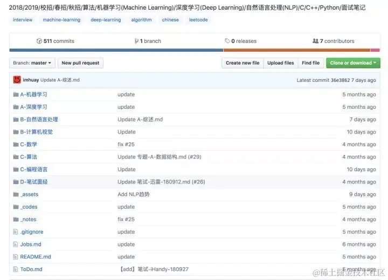Screen dimensions: 388x280
Task: Click file icon beside ToDo.md
Action: pos(15,269)
